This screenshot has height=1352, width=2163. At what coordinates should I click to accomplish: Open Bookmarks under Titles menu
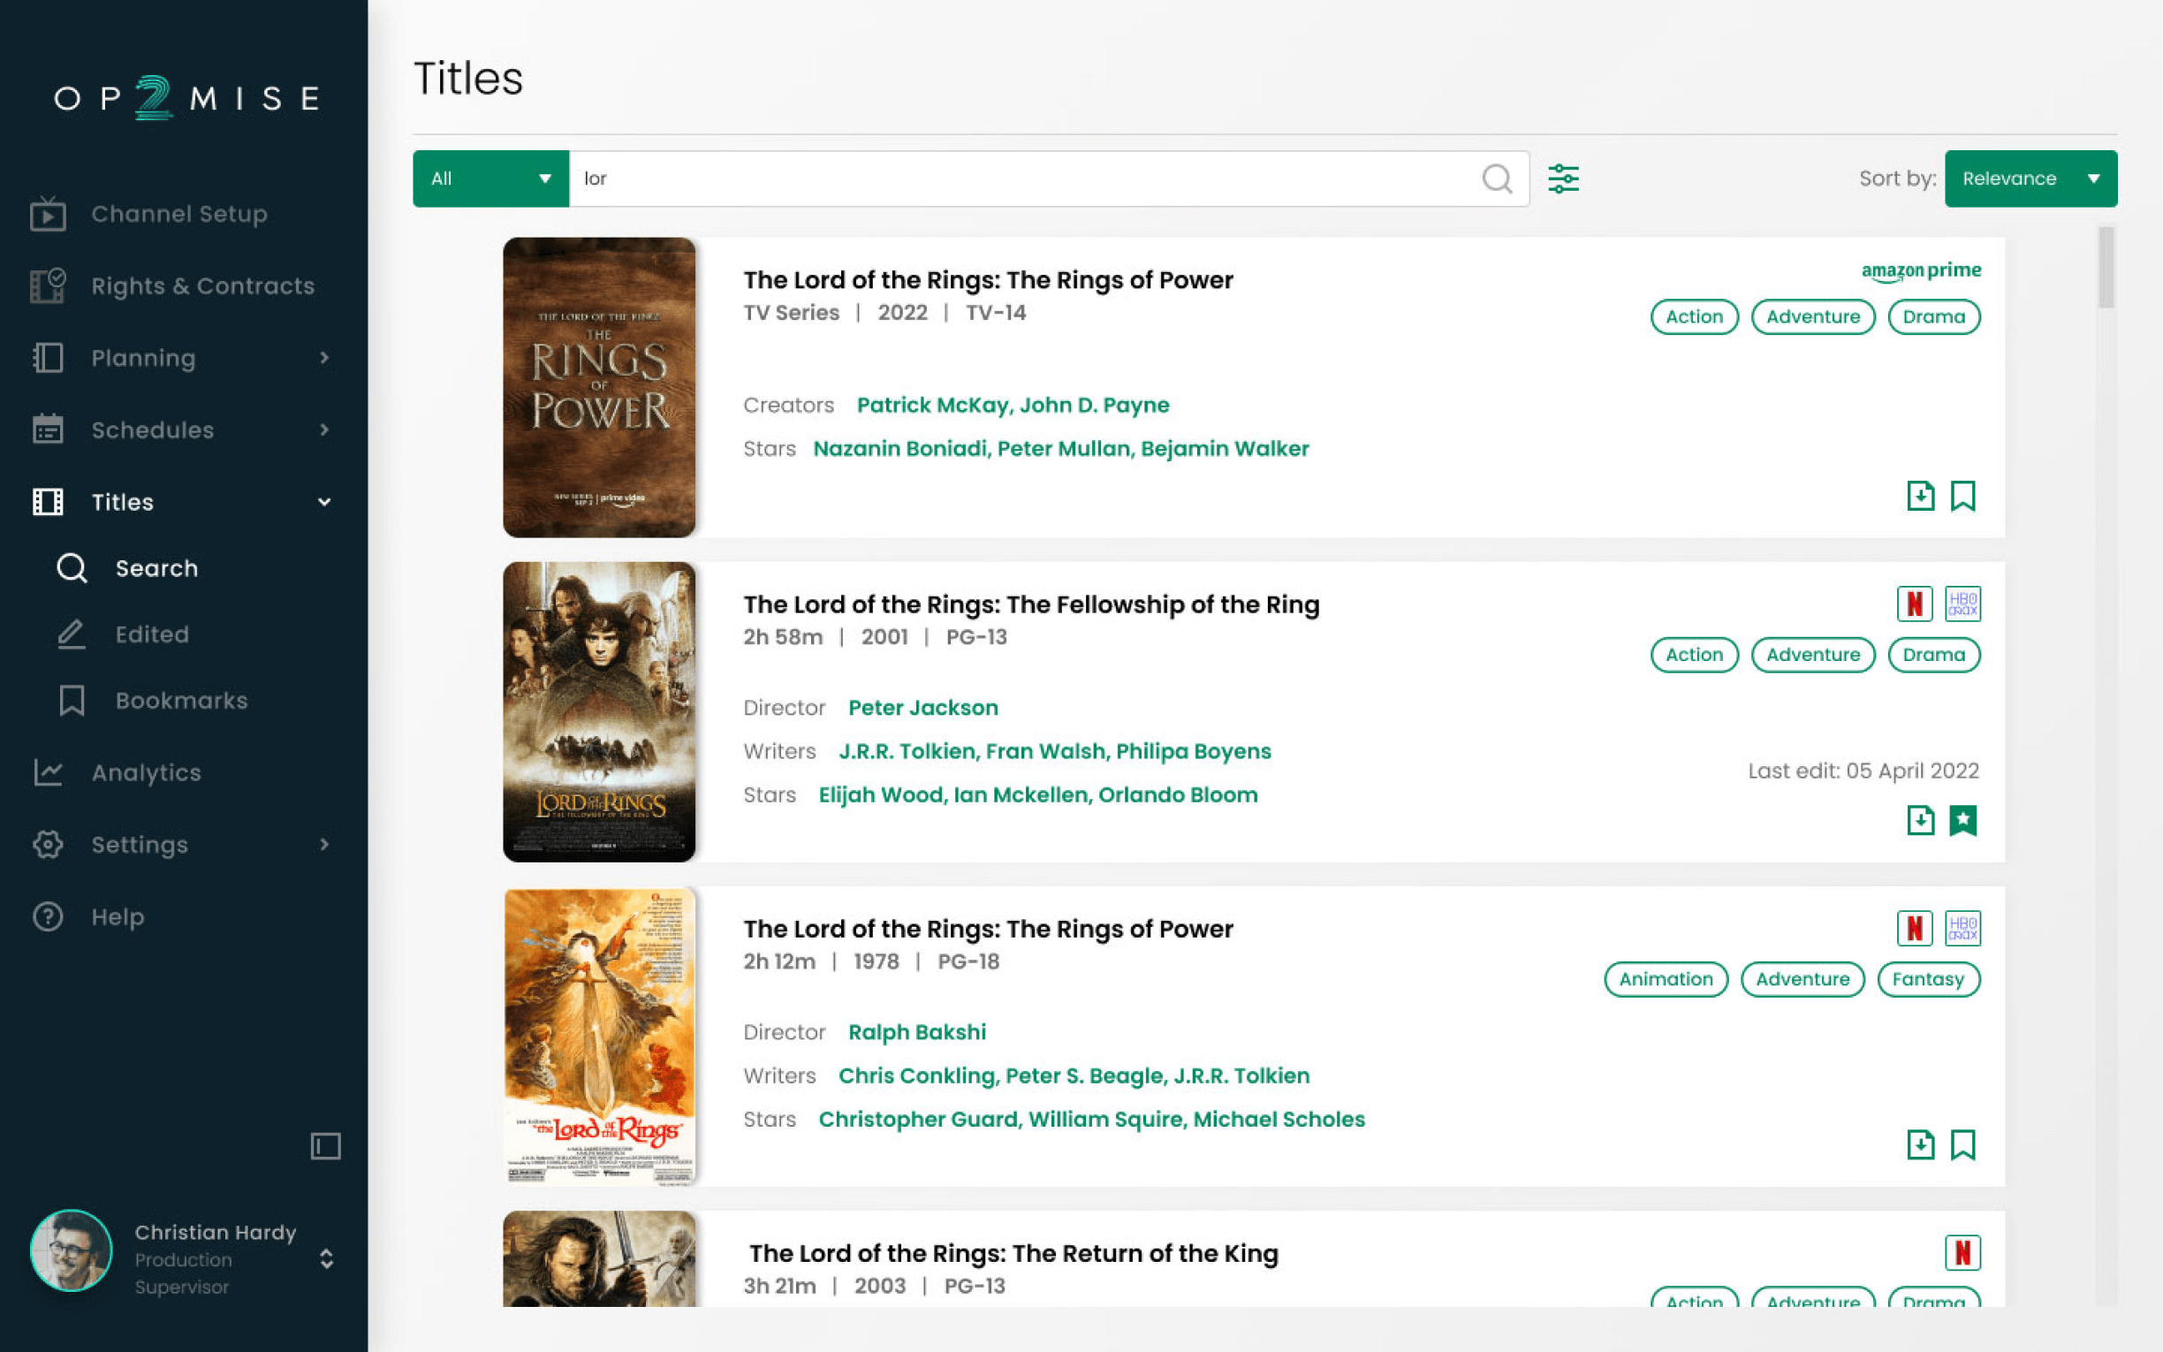click(180, 700)
